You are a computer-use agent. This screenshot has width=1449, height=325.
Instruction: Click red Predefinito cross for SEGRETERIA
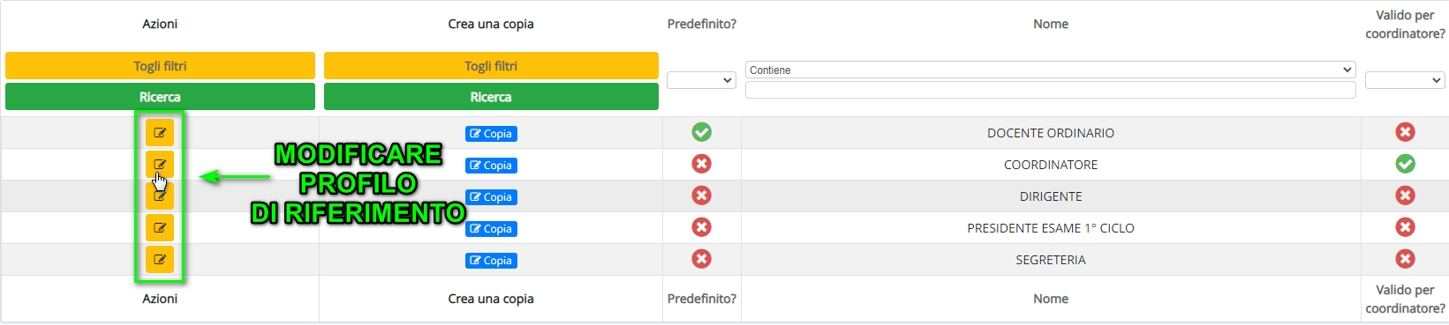702,259
